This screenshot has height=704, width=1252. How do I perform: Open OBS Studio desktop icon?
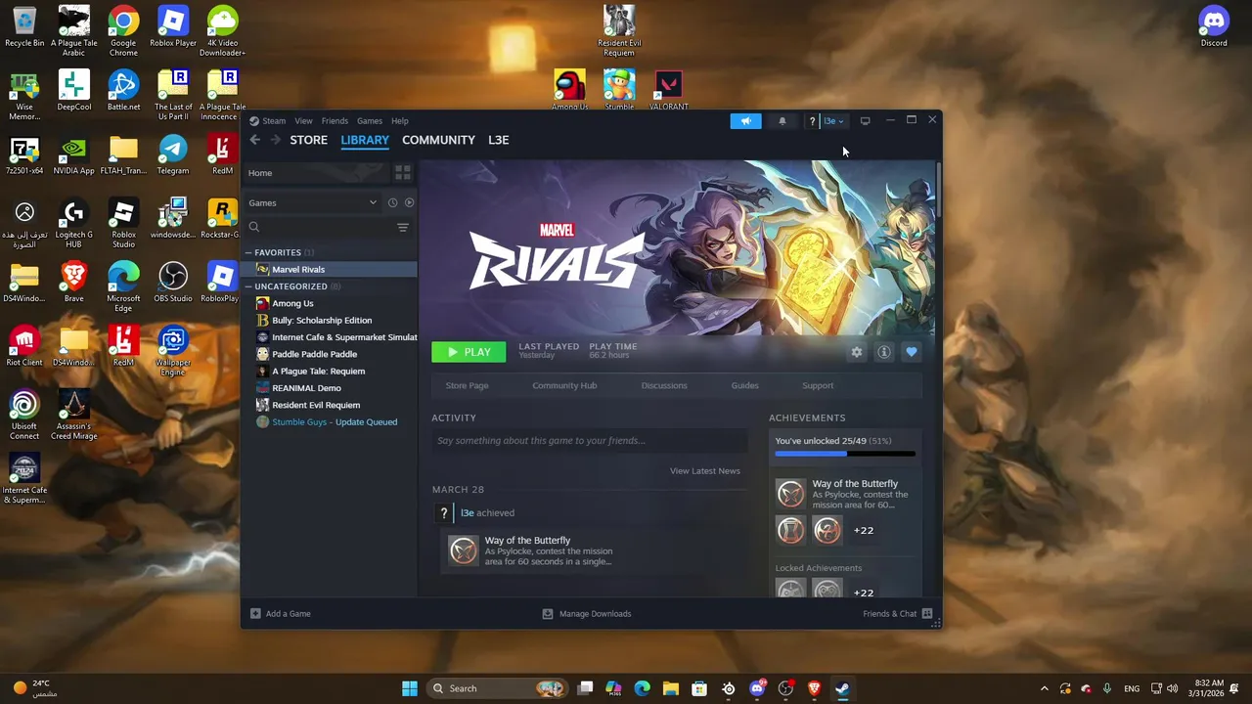pos(173,283)
